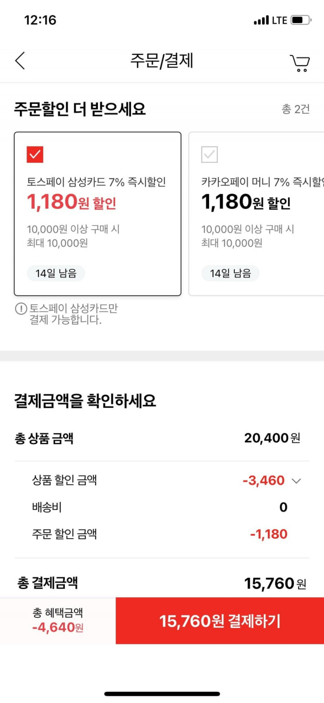324x703 pixels.
Task: Tap the 주문 할인 금액 row
Action: [162, 534]
